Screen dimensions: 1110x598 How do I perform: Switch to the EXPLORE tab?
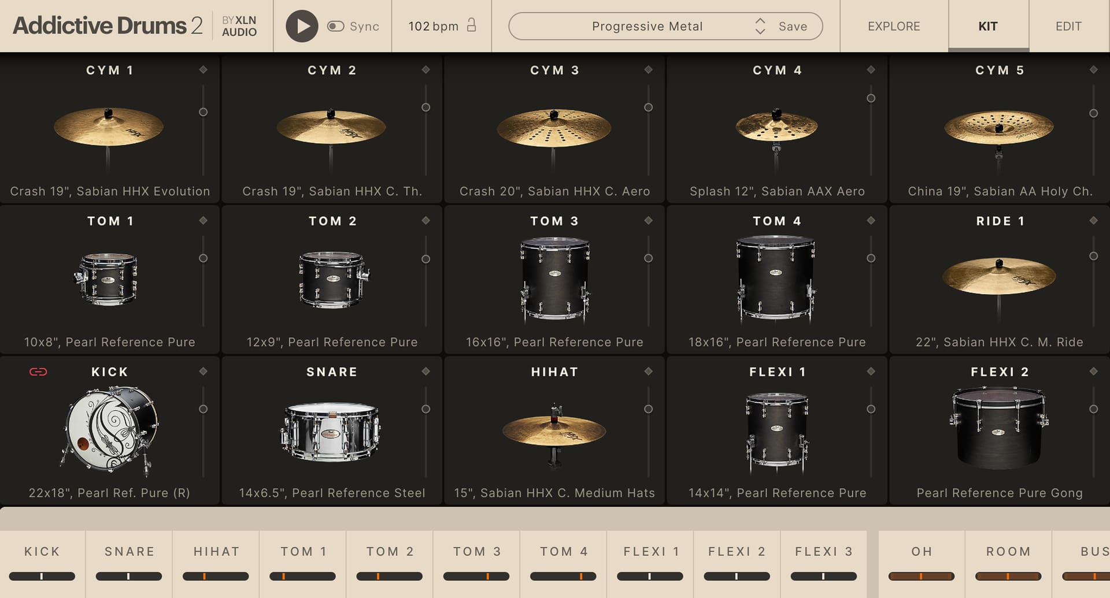(894, 26)
